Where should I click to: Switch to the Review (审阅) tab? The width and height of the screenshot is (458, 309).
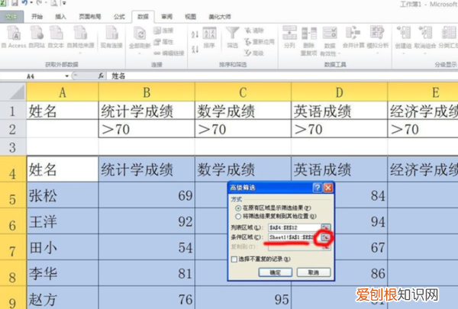pos(166,17)
